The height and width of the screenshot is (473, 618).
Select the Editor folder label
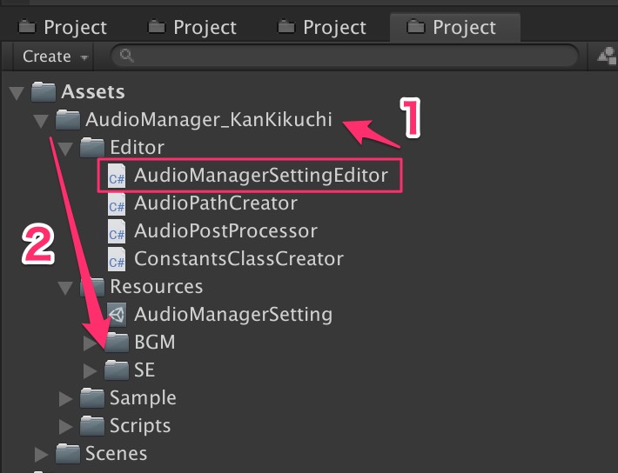tap(137, 148)
